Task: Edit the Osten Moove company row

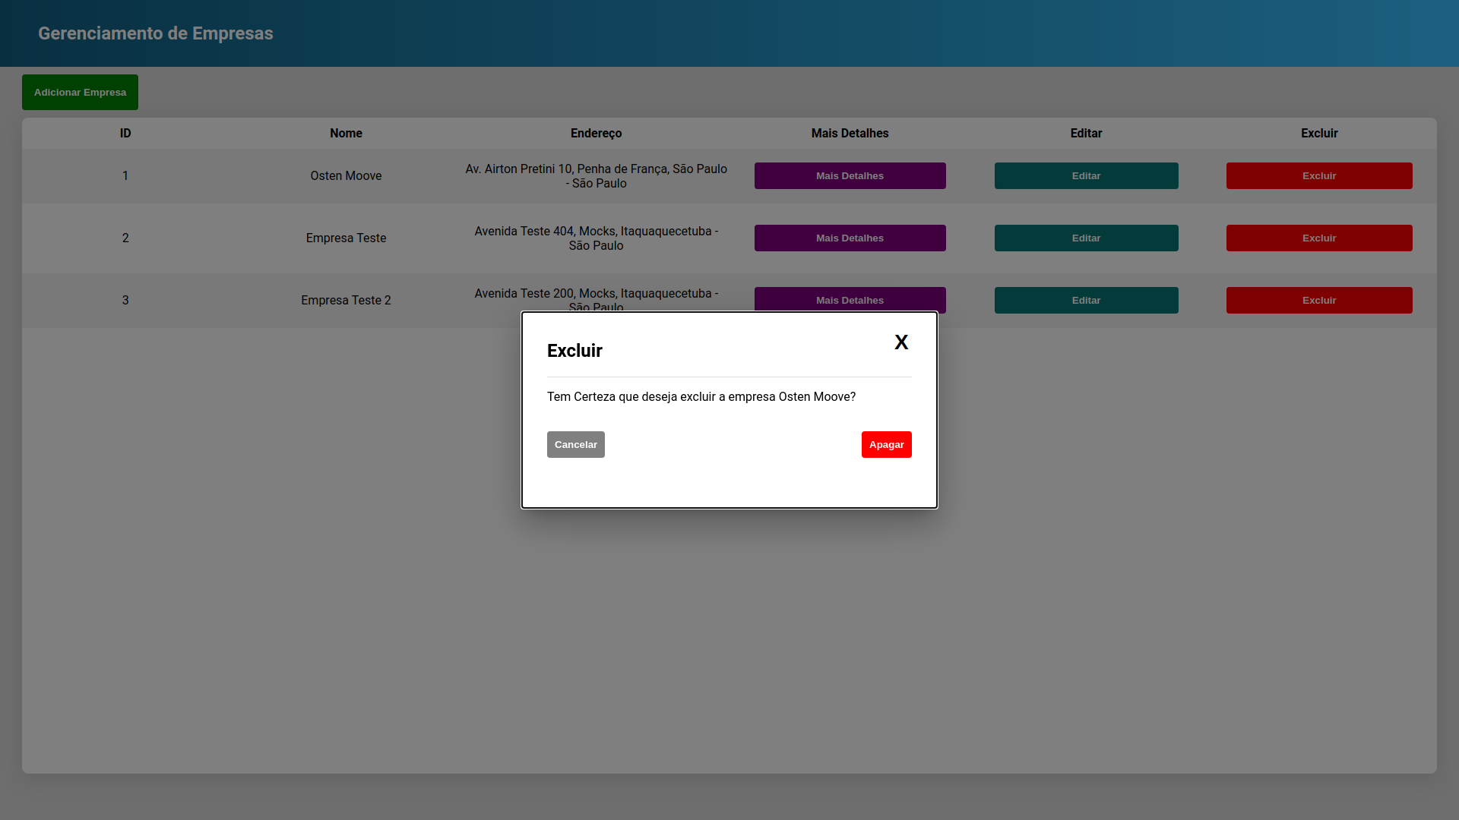Action: (x=1086, y=176)
